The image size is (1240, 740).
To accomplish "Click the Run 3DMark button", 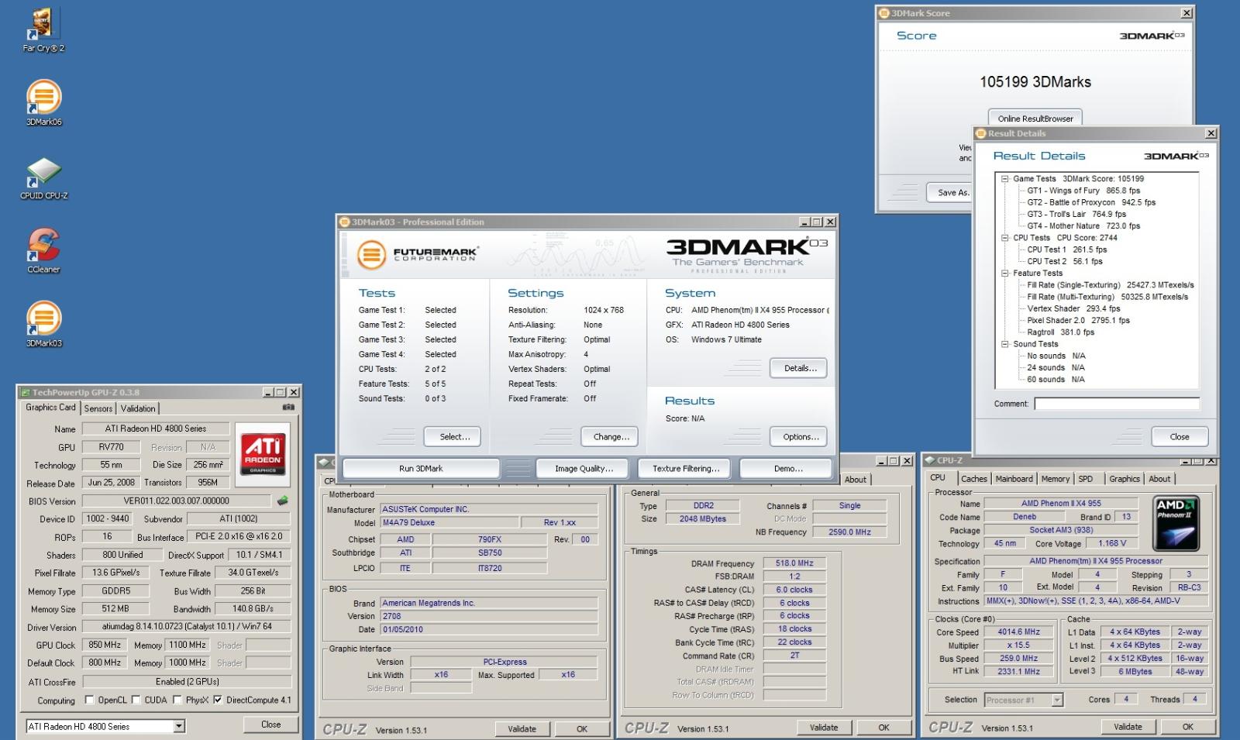I will 421,468.
